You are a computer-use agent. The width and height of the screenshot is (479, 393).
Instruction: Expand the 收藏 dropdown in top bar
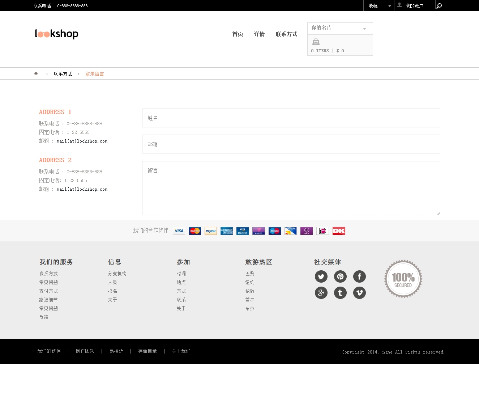pos(379,6)
